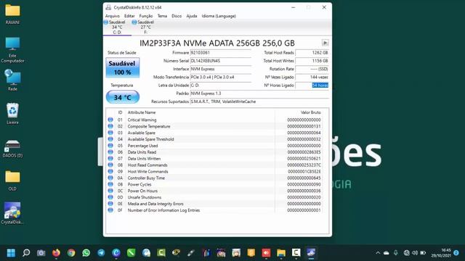This screenshot has width=465, height=261.
Task: Click the Nº Vezes Ligado value 144 vezes
Action: 312,77
